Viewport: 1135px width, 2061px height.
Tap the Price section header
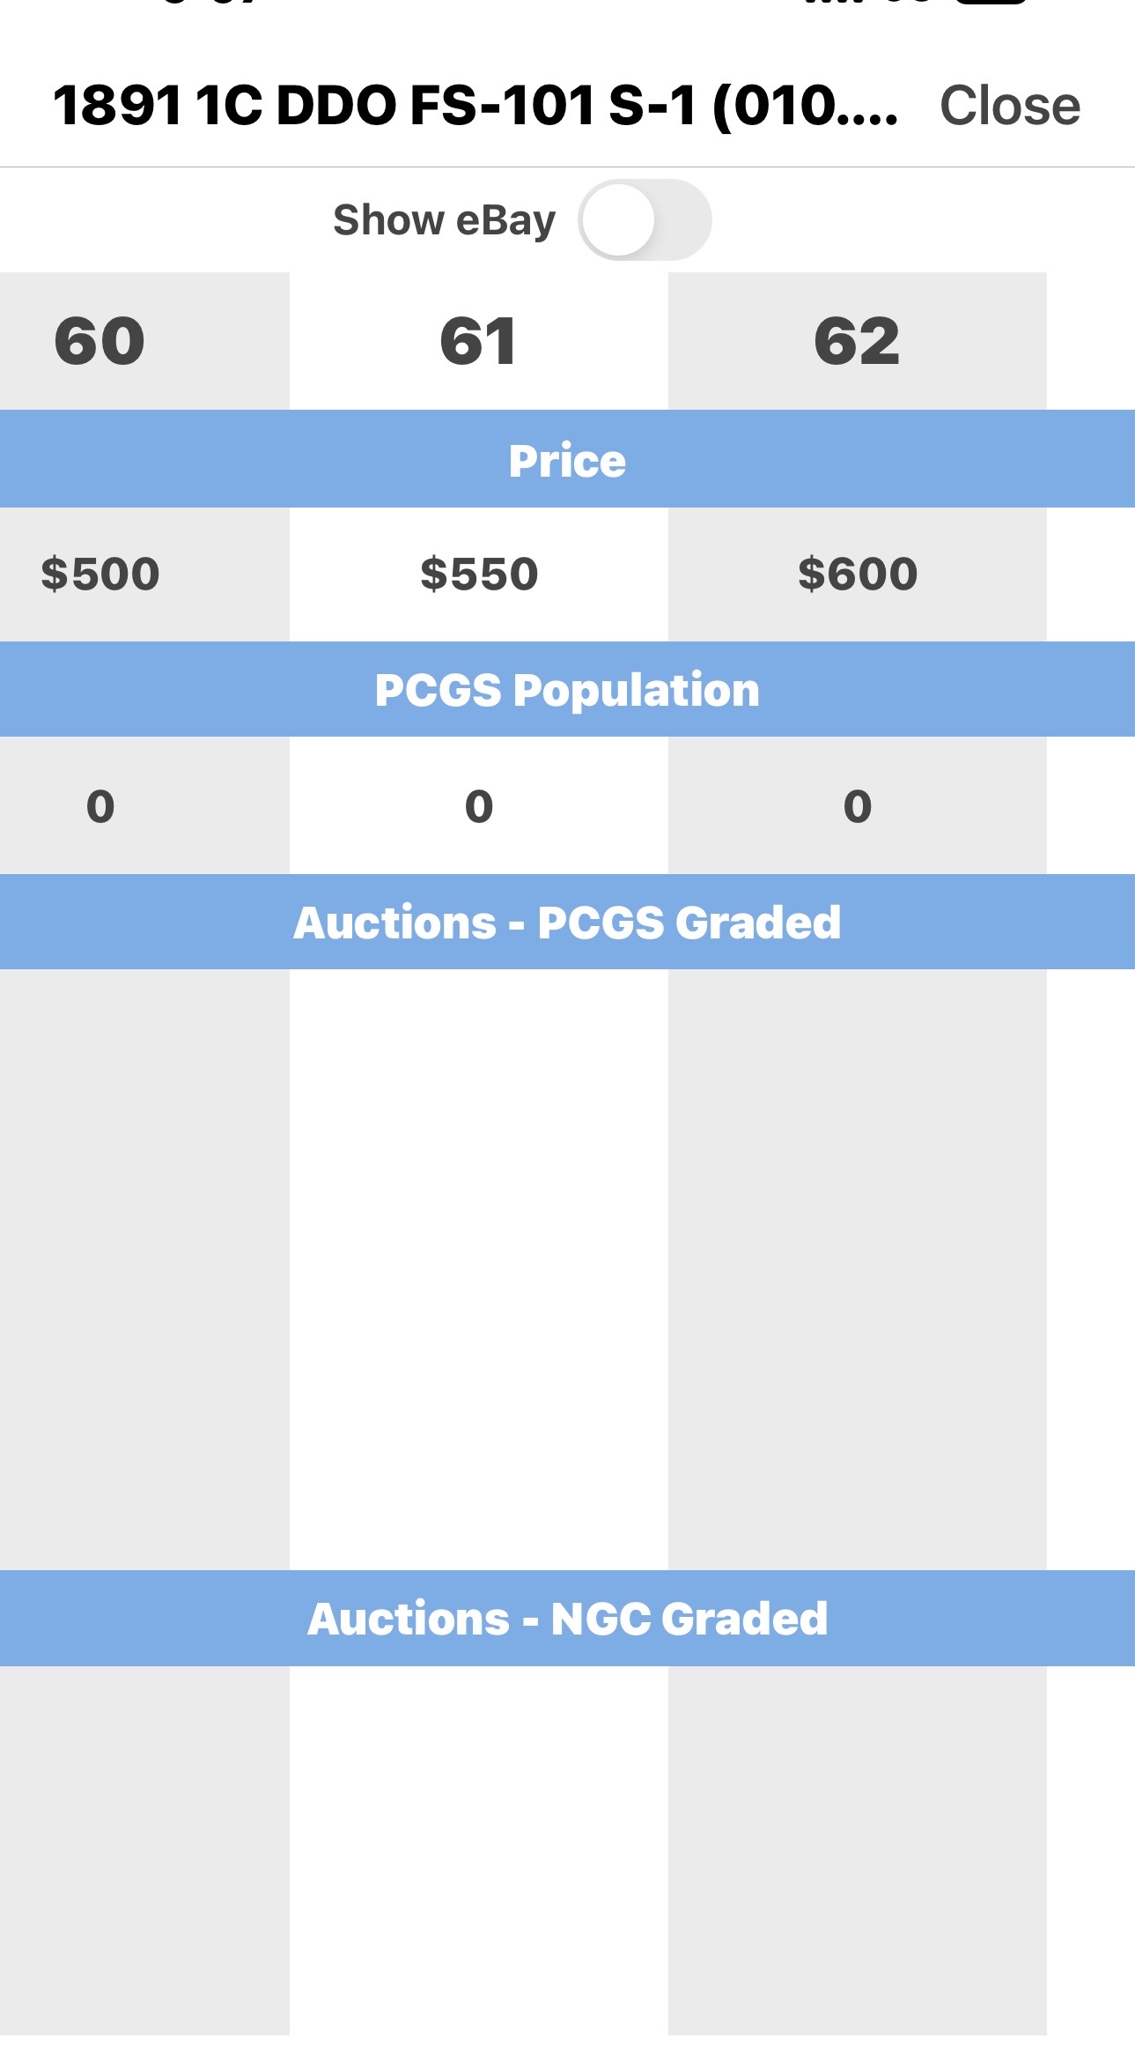tap(567, 459)
